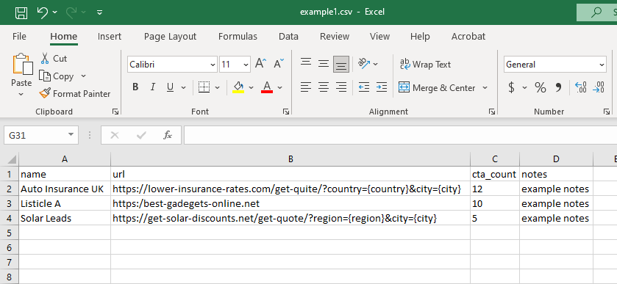Screen dimensions: 617x284
Task: Click the Borders icon
Action: pyautogui.click(x=204, y=87)
